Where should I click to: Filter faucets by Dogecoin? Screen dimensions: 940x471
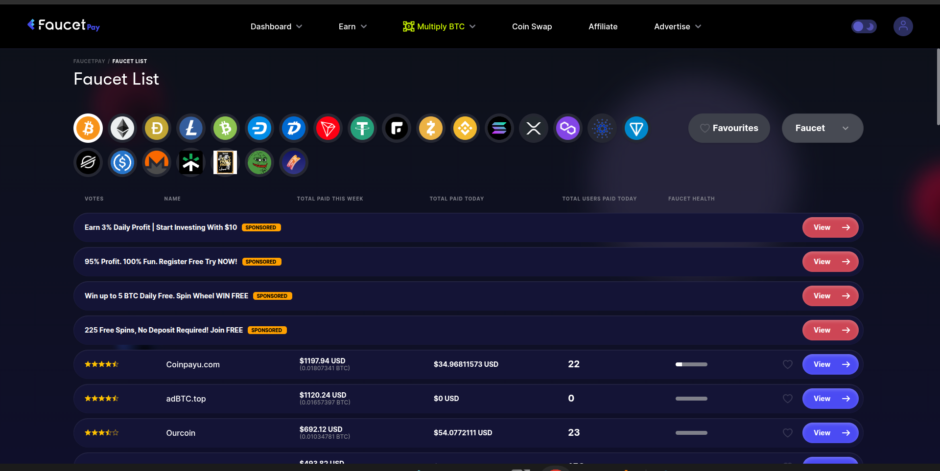click(156, 128)
